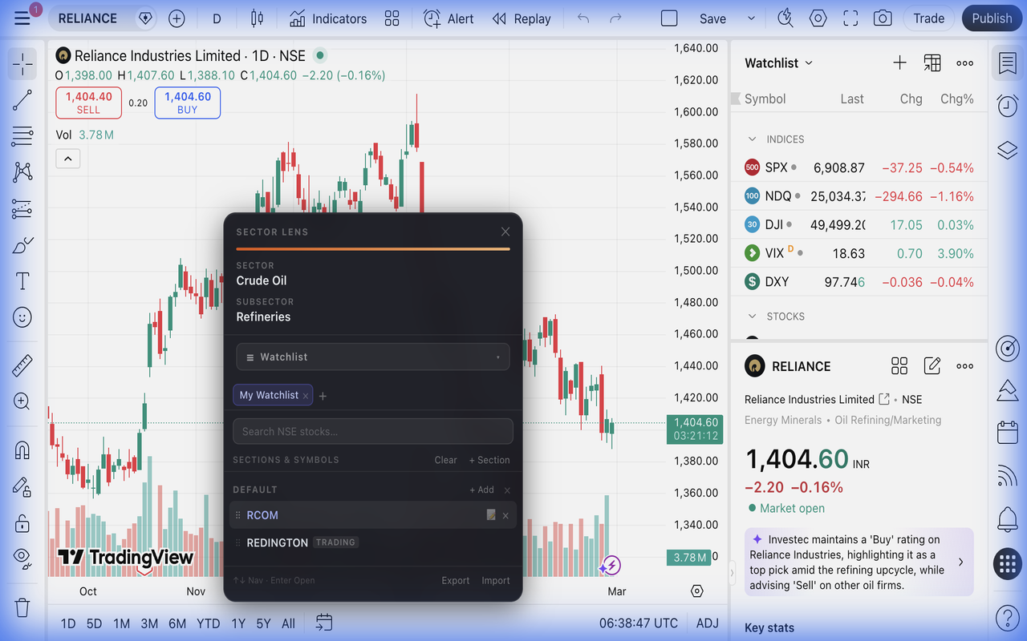Open the Watchlist dropdown in Sector Lens
The width and height of the screenshot is (1027, 641).
[373, 357]
